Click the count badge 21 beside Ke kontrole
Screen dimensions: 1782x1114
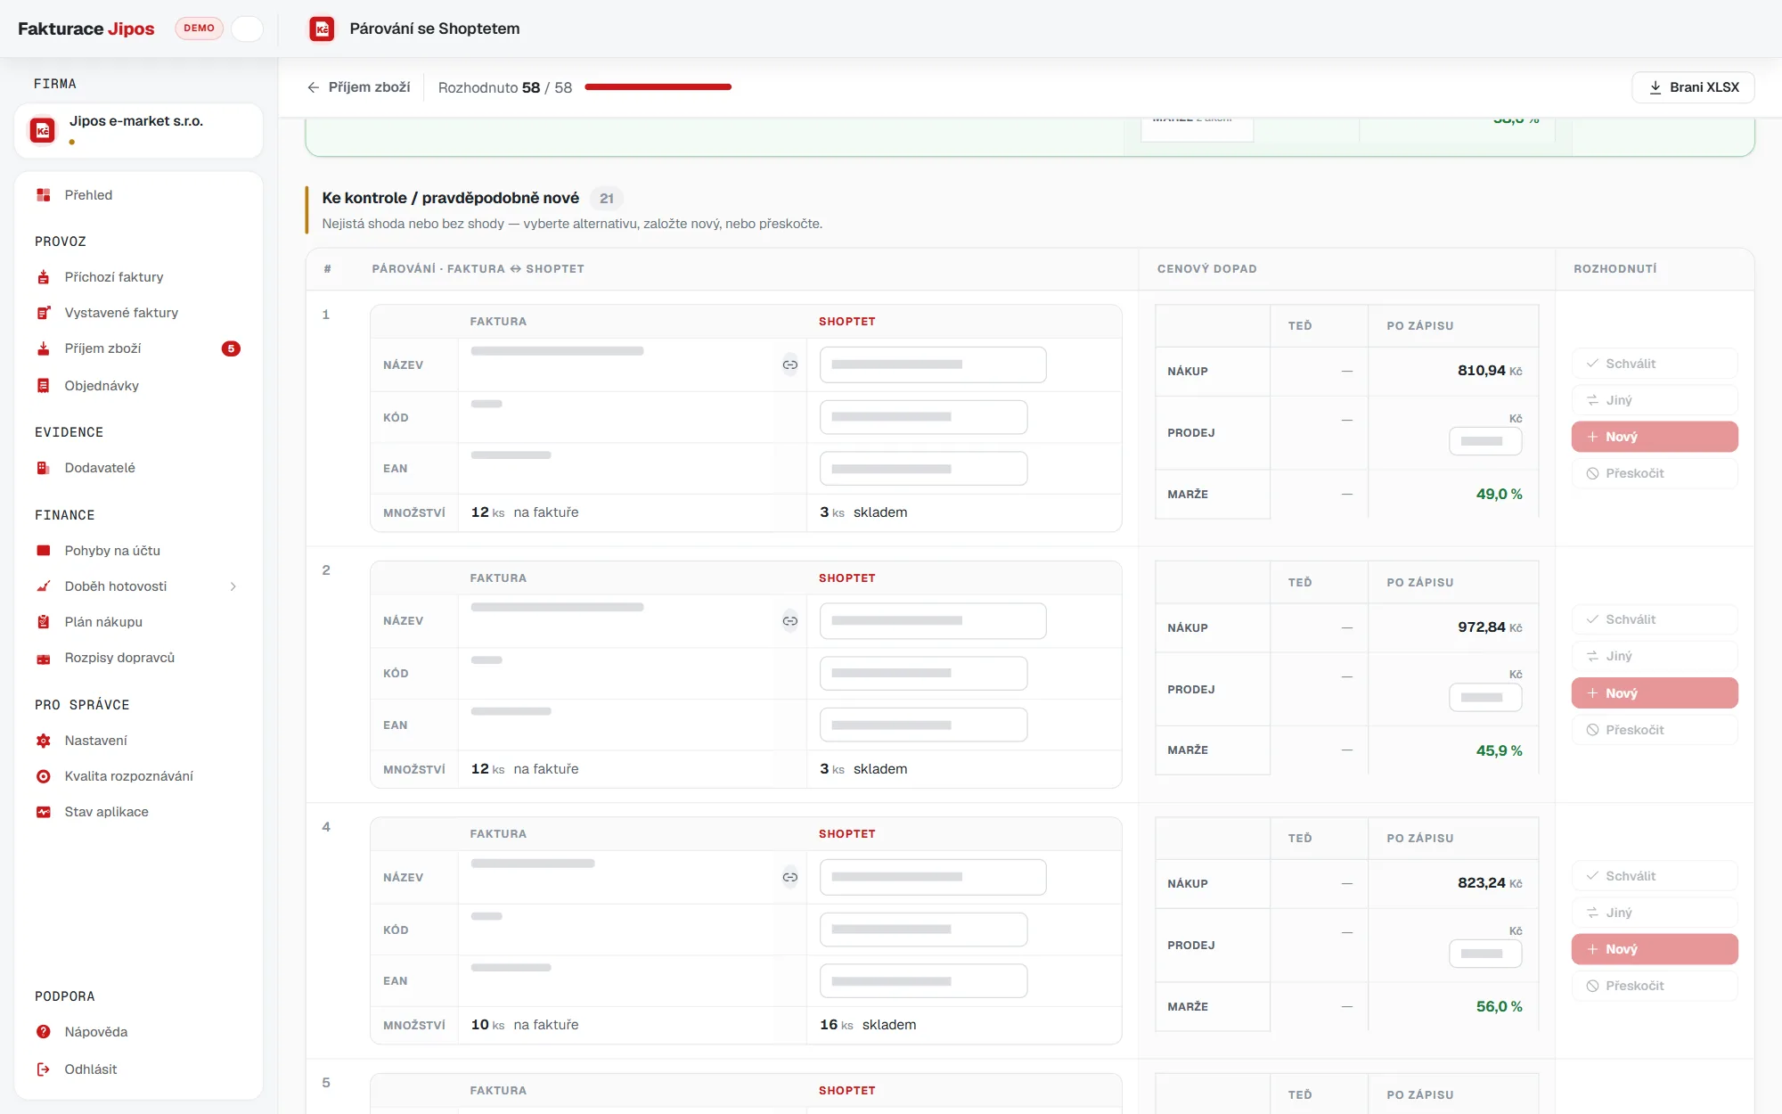607,199
